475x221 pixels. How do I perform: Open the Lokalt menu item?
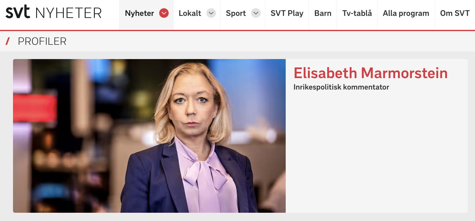click(x=190, y=13)
